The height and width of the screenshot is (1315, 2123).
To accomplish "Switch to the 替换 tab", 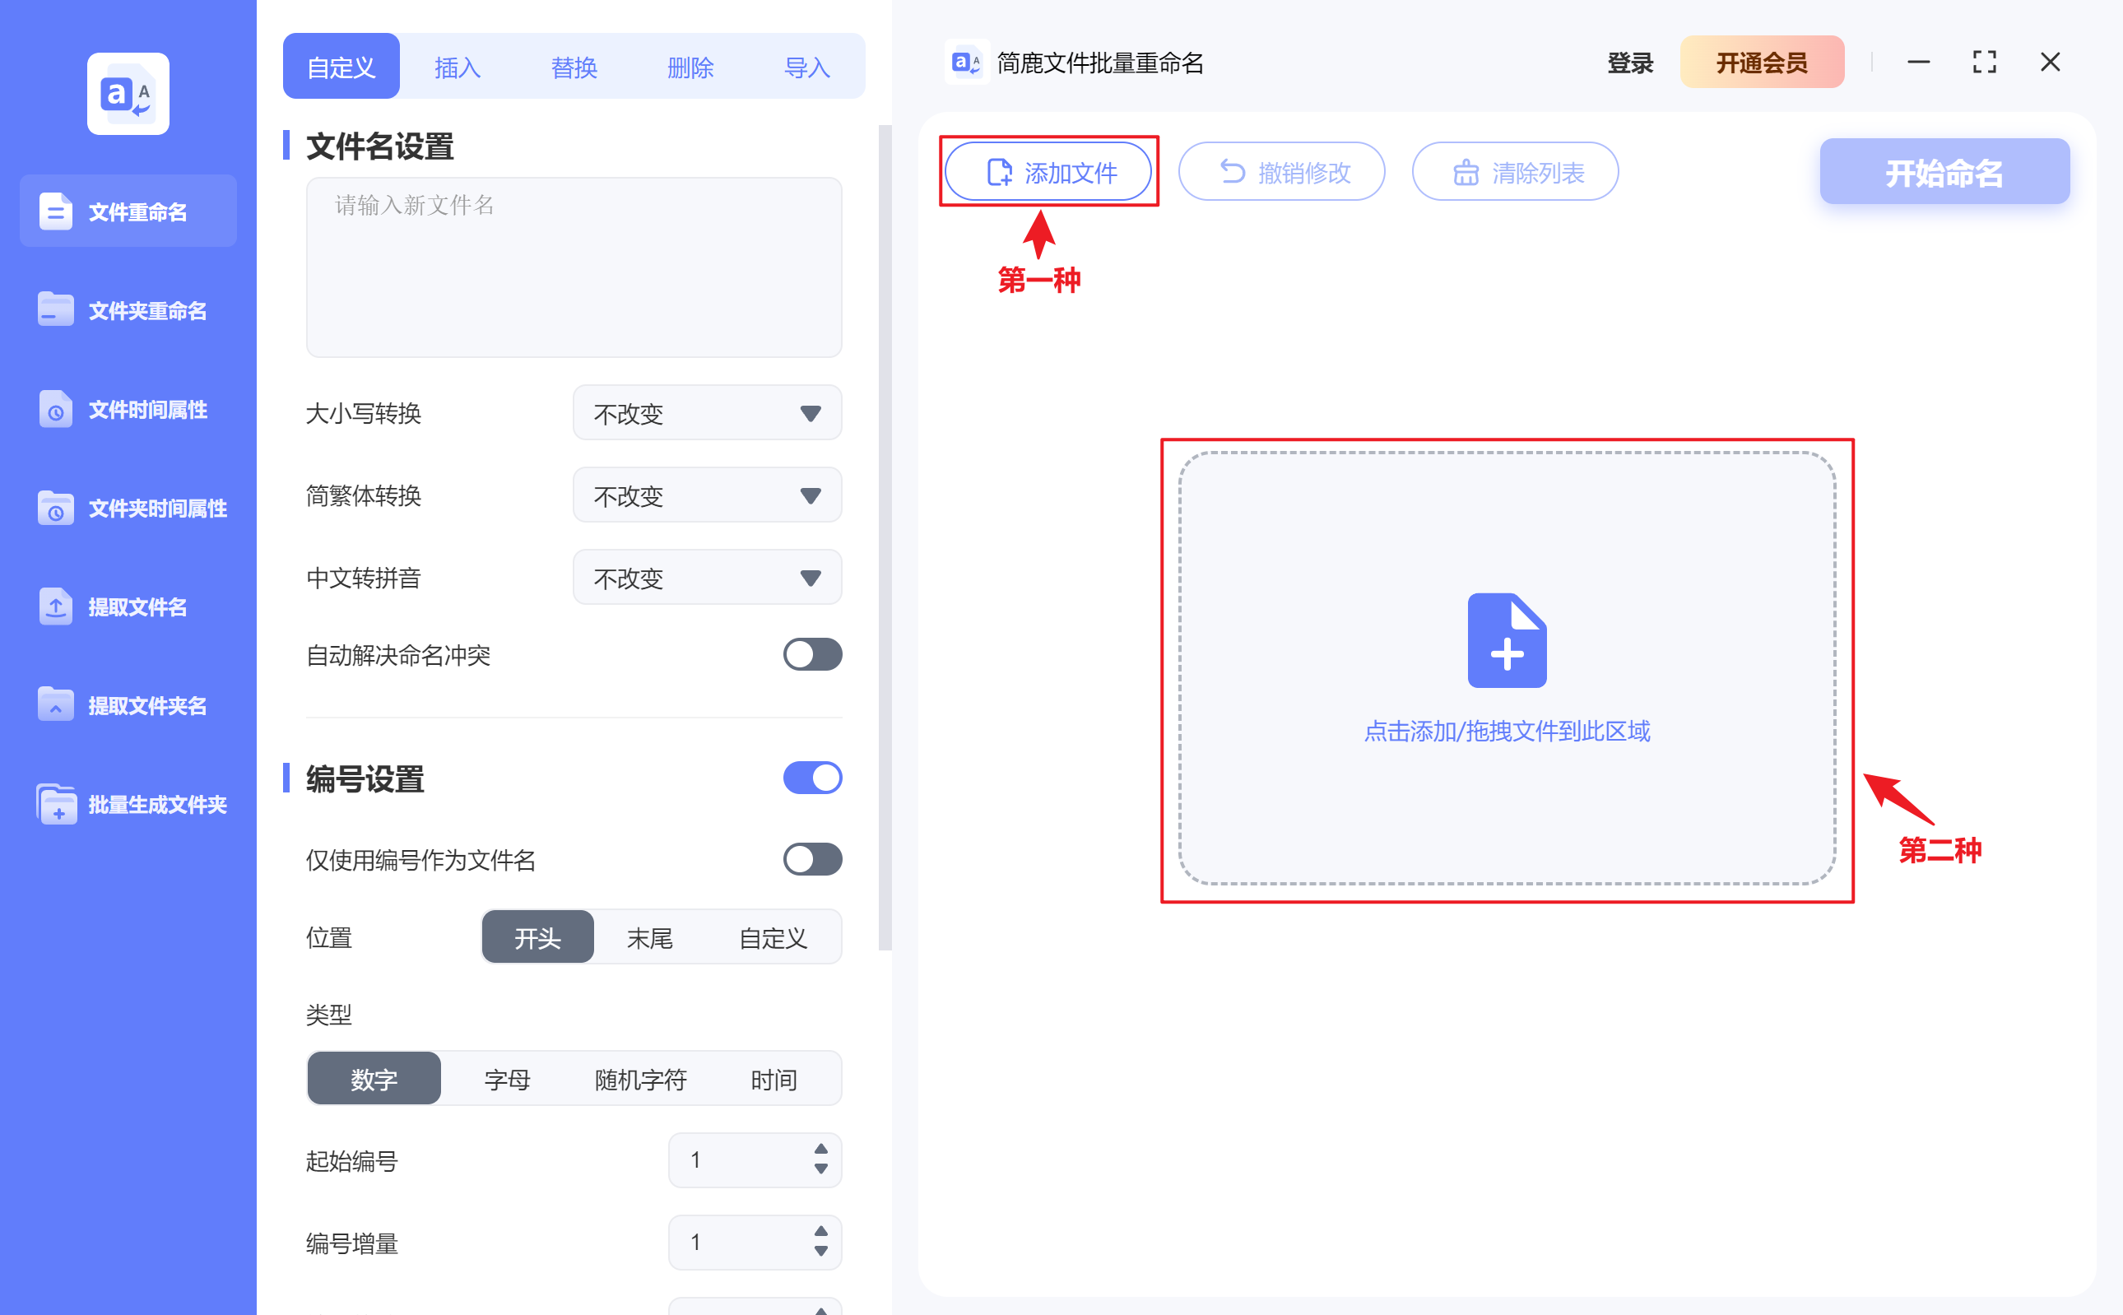I will [574, 66].
